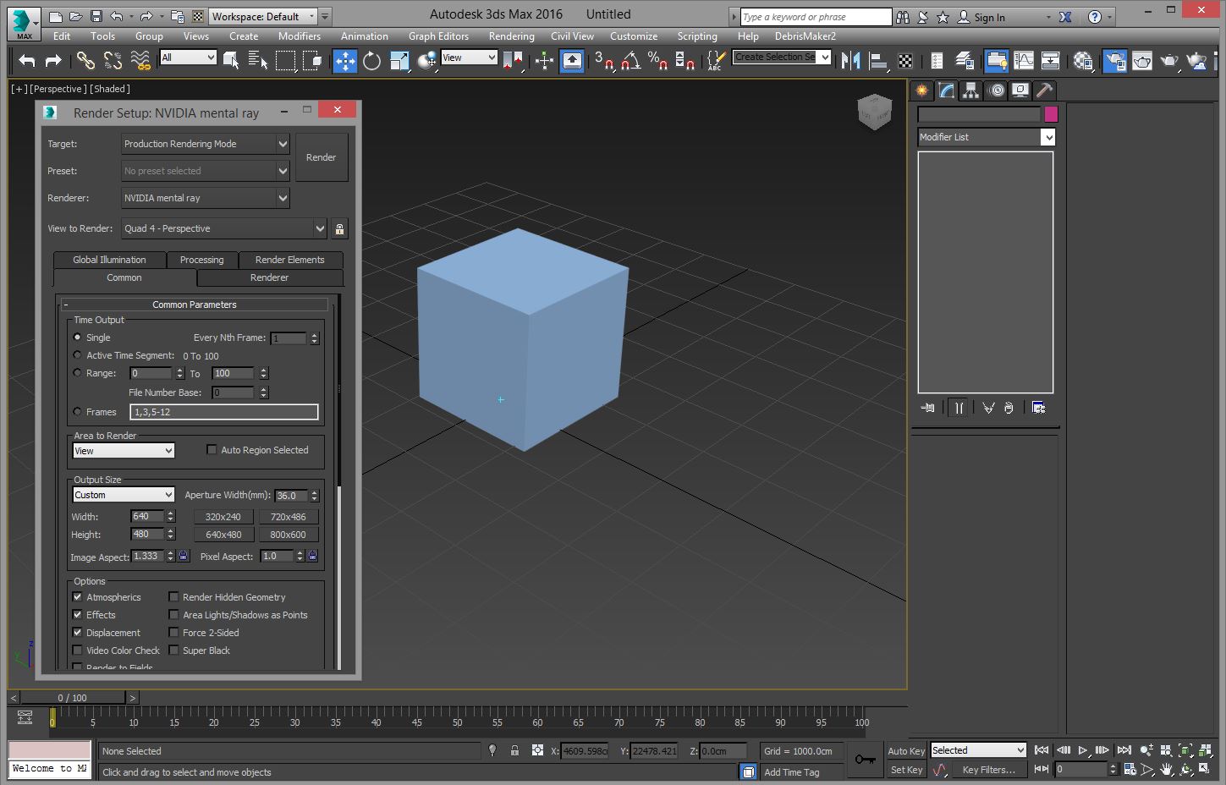The width and height of the screenshot is (1226, 785).
Task: Open the Utilities hammer panel tab
Action: 1044,91
